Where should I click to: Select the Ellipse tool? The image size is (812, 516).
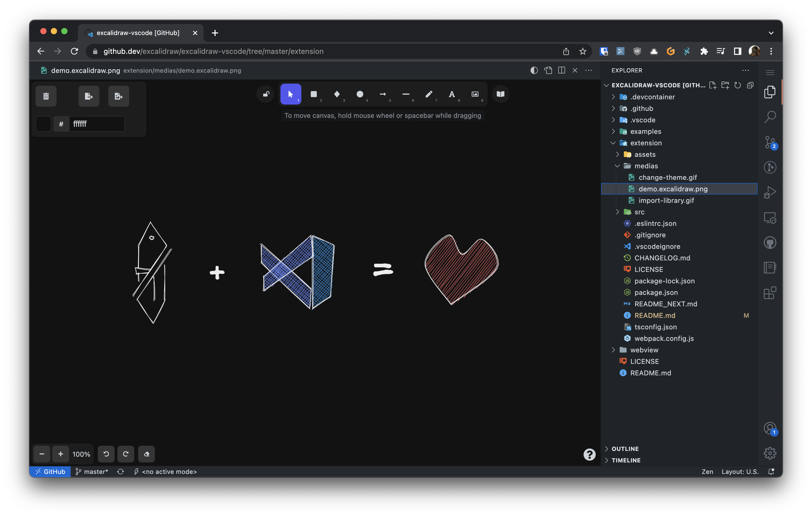click(360, 94)
